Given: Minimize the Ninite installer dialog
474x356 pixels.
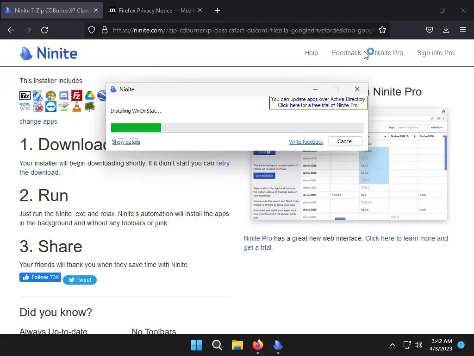Looking at the screenshot, I should (315, 89).
